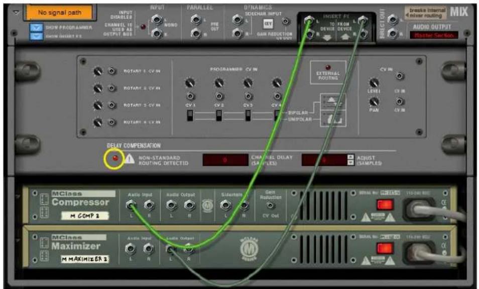The image size is (479, 289).
Task: Click Maximizer Audio Input R jack
Action: pos(149,249)
